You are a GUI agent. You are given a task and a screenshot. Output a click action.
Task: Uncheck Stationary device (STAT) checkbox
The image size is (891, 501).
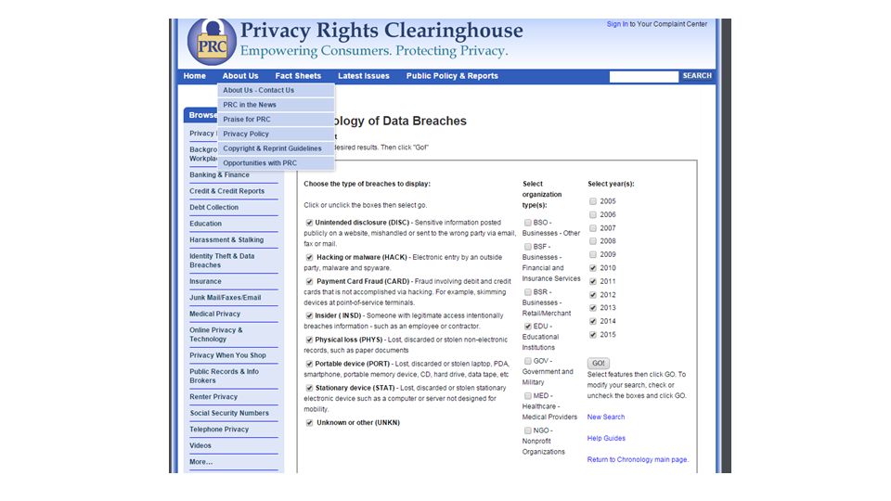[309, 388]
